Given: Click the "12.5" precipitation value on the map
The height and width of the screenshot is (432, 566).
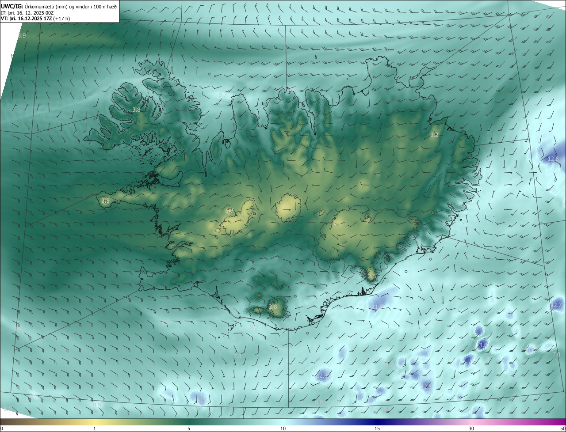Looking at the screenshot, I should [x=426, y=386].
